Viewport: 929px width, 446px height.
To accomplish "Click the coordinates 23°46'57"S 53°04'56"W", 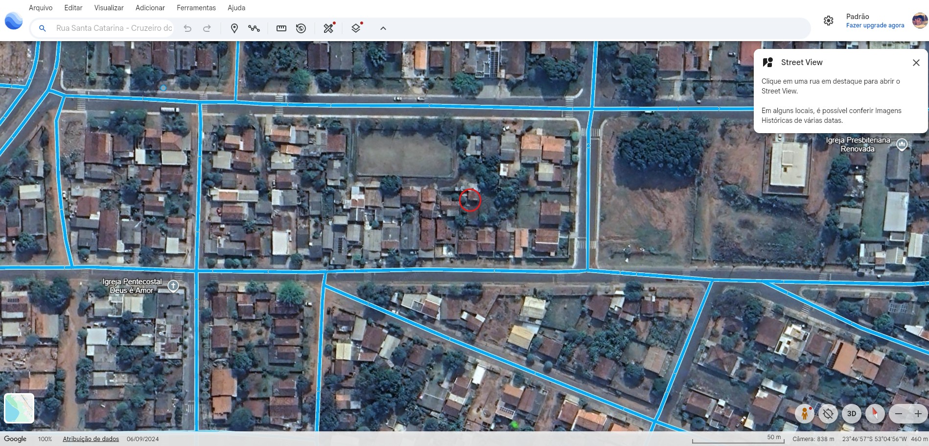I will 874,439.
